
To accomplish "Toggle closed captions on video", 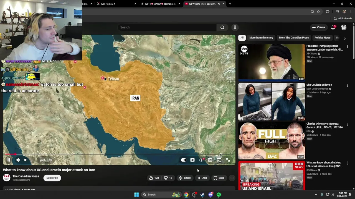I will (x=192, y=160).
